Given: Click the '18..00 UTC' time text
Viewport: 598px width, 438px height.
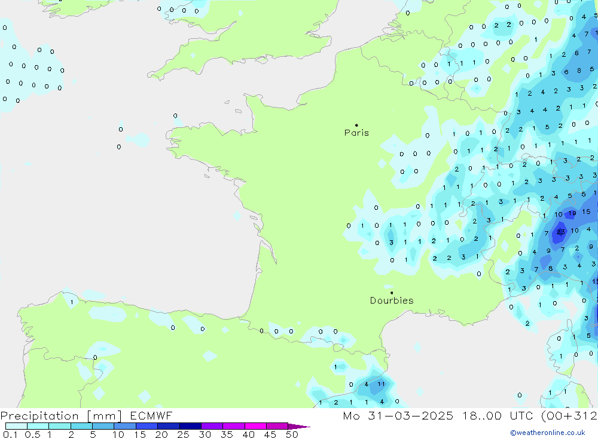Looking at the screenshot, I should point(498,416).
